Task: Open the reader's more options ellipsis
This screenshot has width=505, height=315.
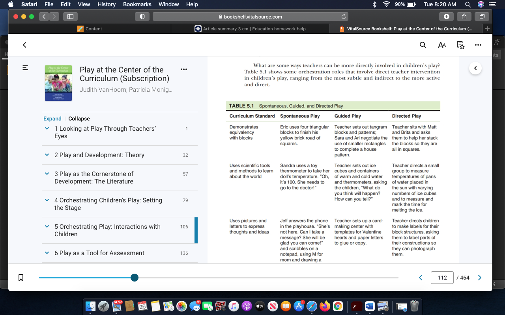Action: [x=478, y=45]
